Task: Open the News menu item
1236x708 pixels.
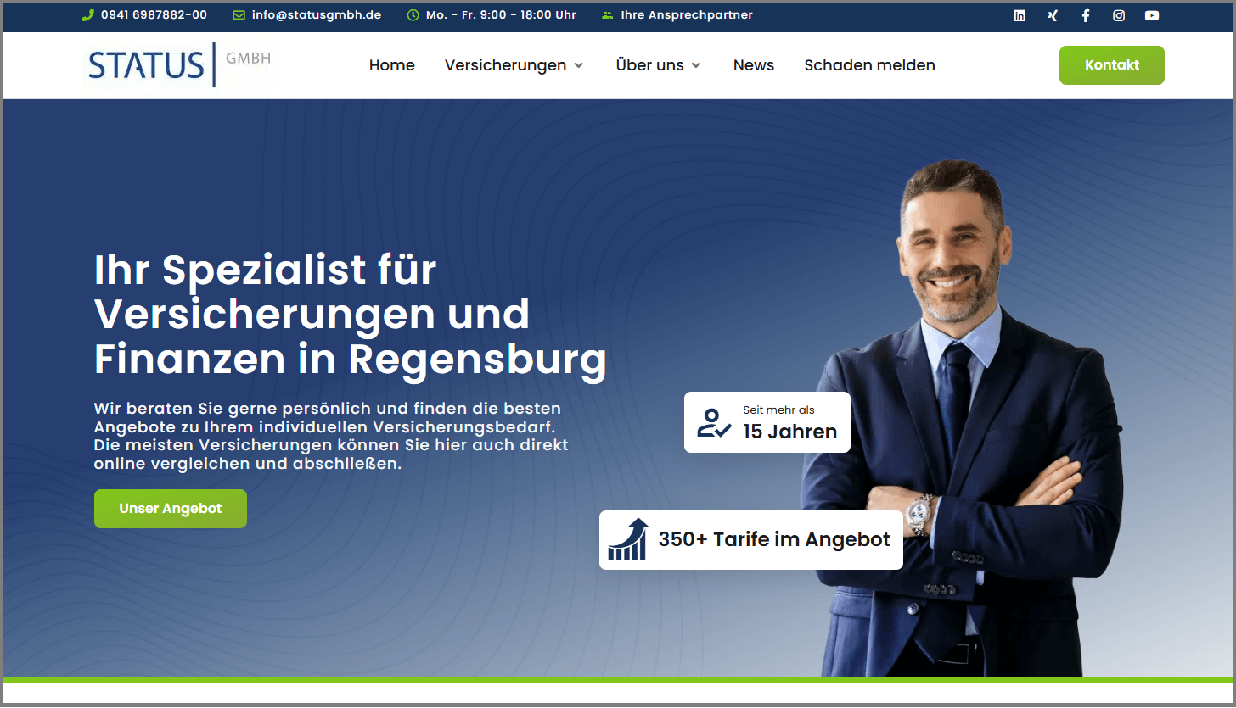Action: point(754,65)
